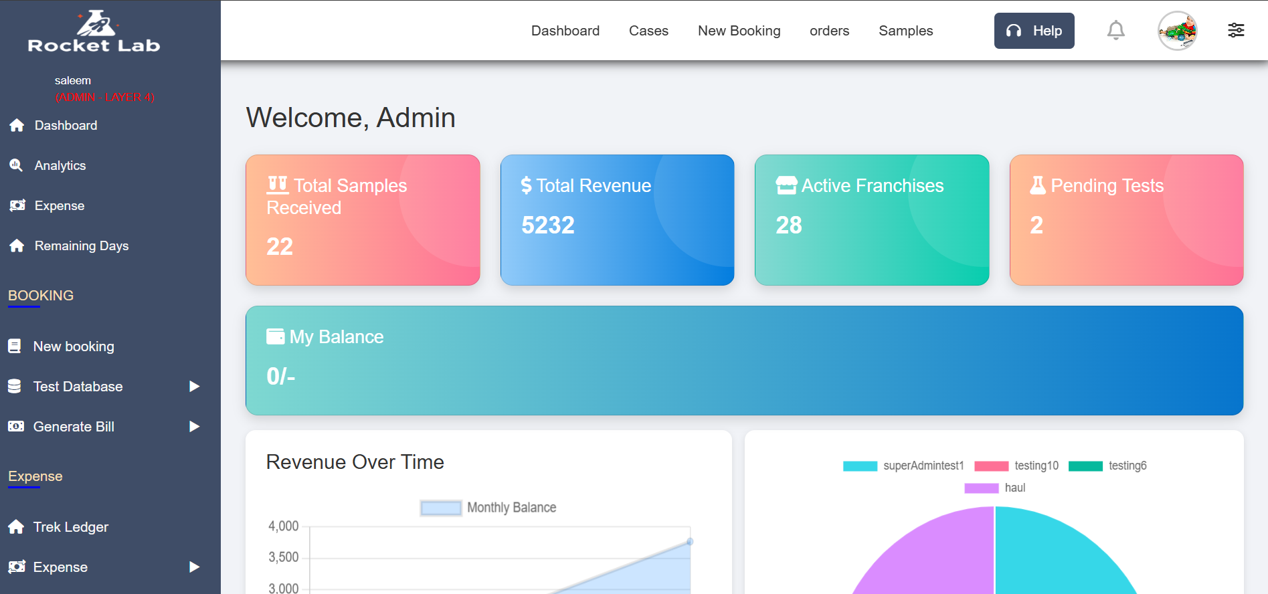Click the testing10 pink color swatch
This screenshot has width=1268, height=594.
click(x=991, y=466)
